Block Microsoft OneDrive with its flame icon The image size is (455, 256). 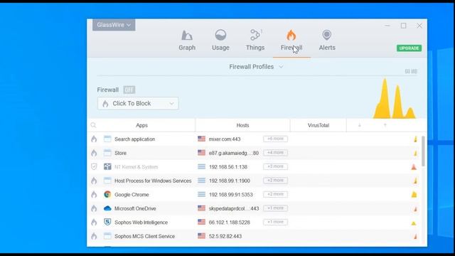(x=94, y=208)
